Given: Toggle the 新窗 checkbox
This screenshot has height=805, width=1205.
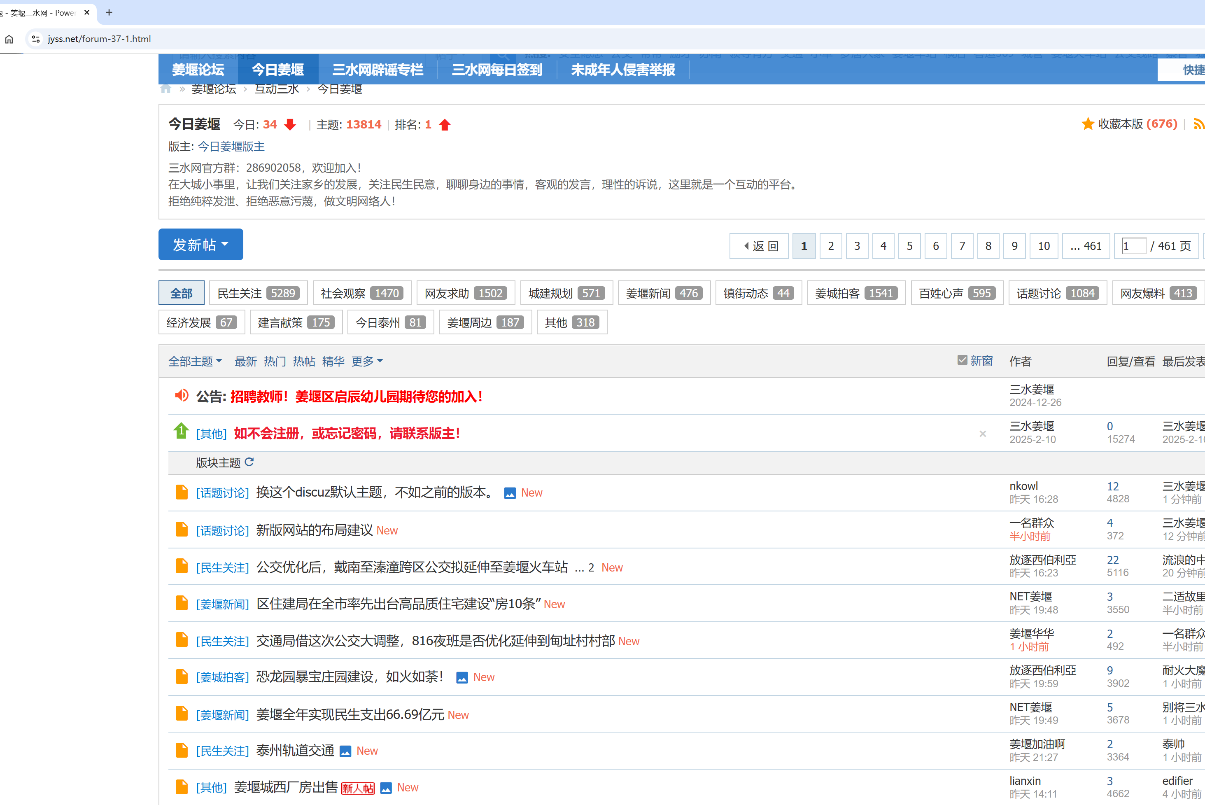Looking at the screenshot, I should (x=962, y=360).
